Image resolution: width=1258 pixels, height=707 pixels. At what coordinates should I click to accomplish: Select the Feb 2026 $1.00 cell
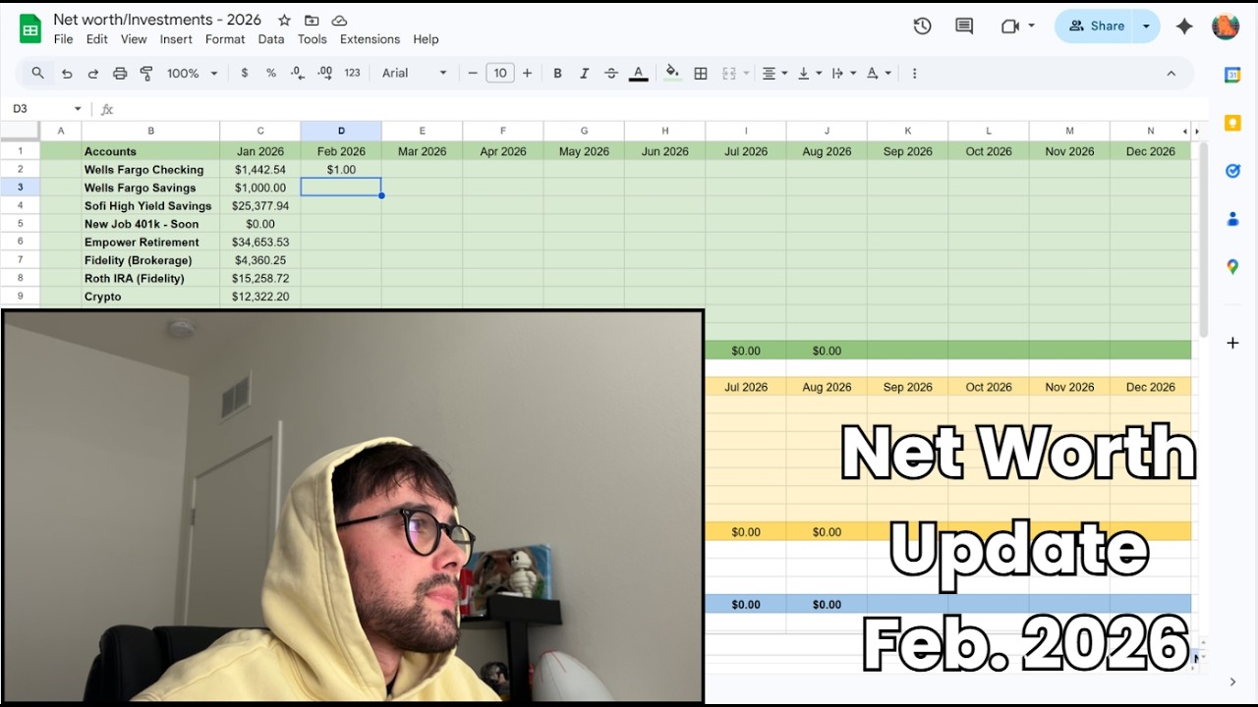pyautogui.click(x=341, y=170)
